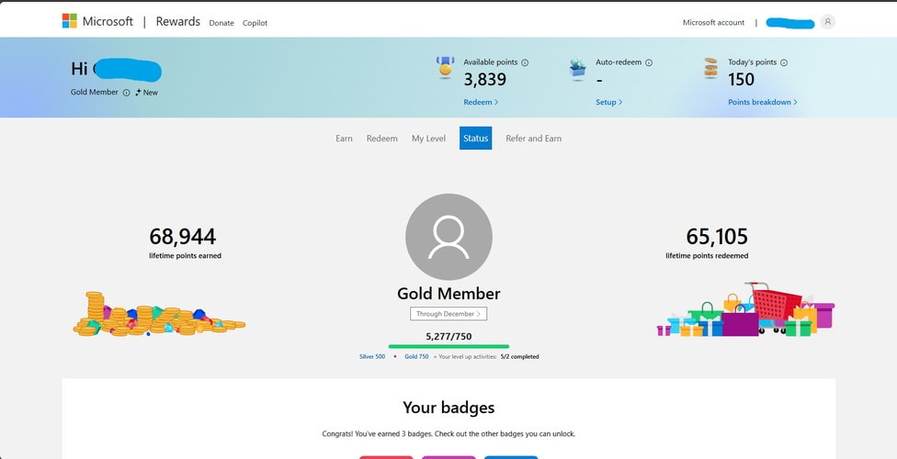Click the shopping cart gifts illustration
This screenshot has width=897, height=459.
(745, 309)
